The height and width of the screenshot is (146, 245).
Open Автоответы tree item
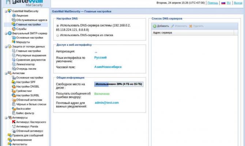point(19,144)
